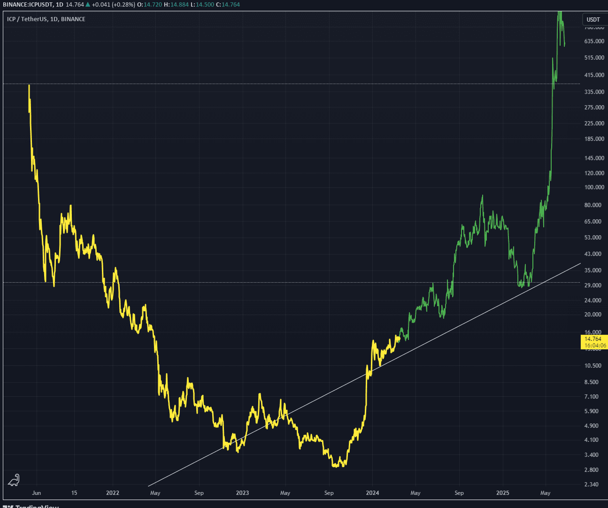The width and height of the screenshot is (608, 508).
Task: Click the 2025 label on time axis
Action: 502,493
